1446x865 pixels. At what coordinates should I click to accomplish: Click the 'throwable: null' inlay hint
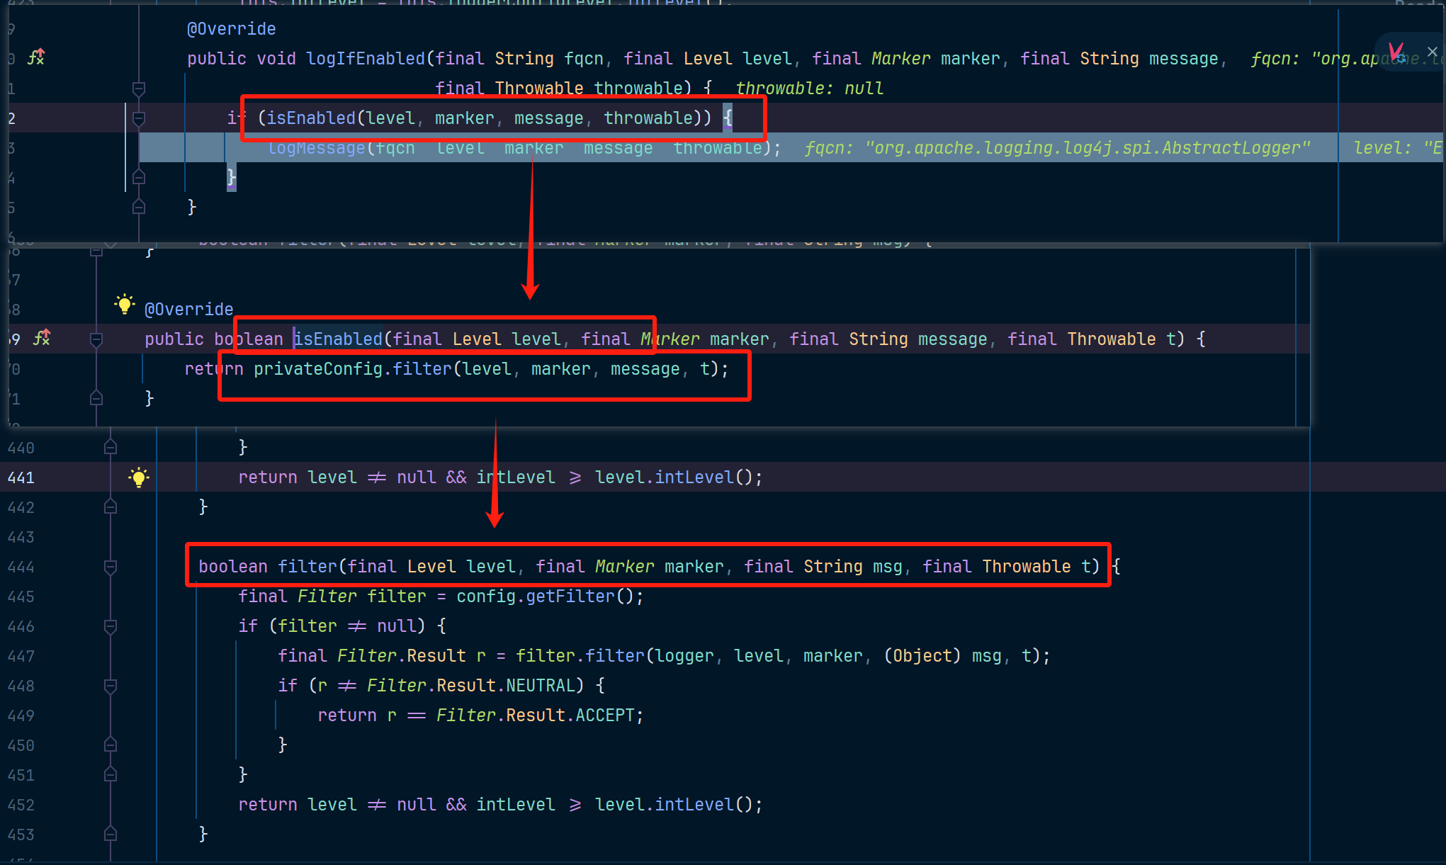pyautogui.click(x=810, y=89)
